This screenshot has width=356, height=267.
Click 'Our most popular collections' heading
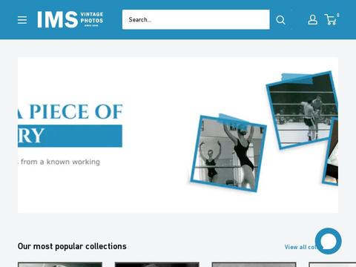pos(72,246)
